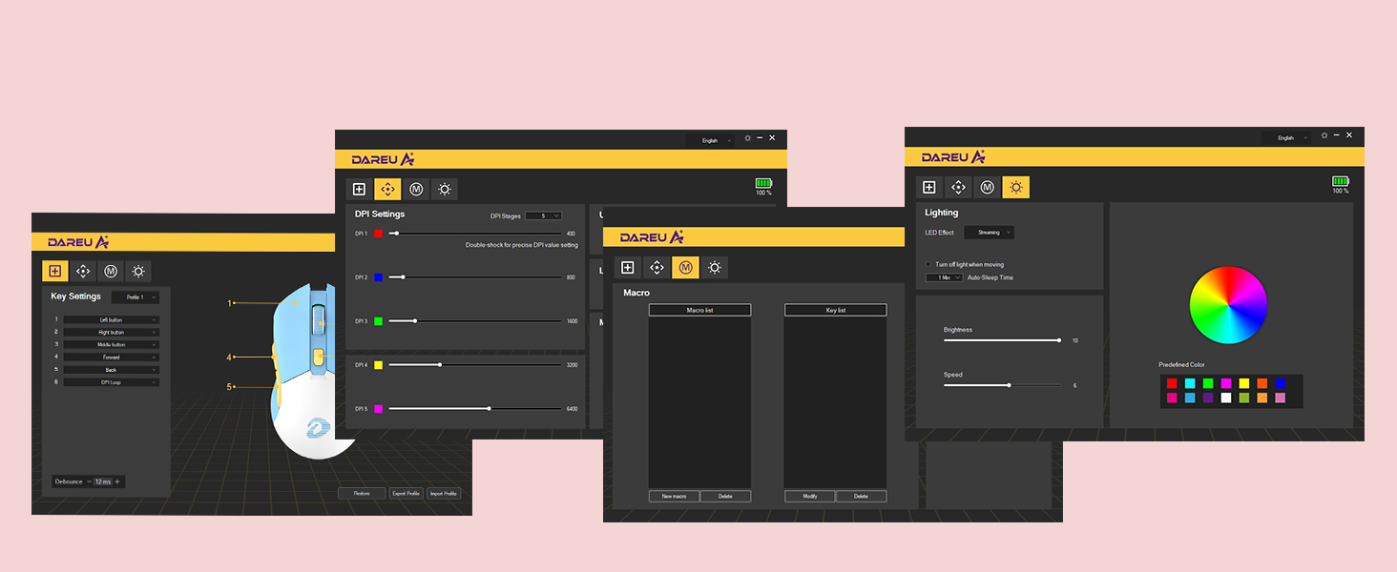This screenshot has width=1397, height=572.
Task: Click the lighting sun icon in the DPI Settings window
Action: (444, 190)
